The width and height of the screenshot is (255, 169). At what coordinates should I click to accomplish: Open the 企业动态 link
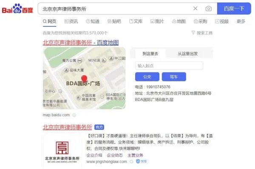115,155
